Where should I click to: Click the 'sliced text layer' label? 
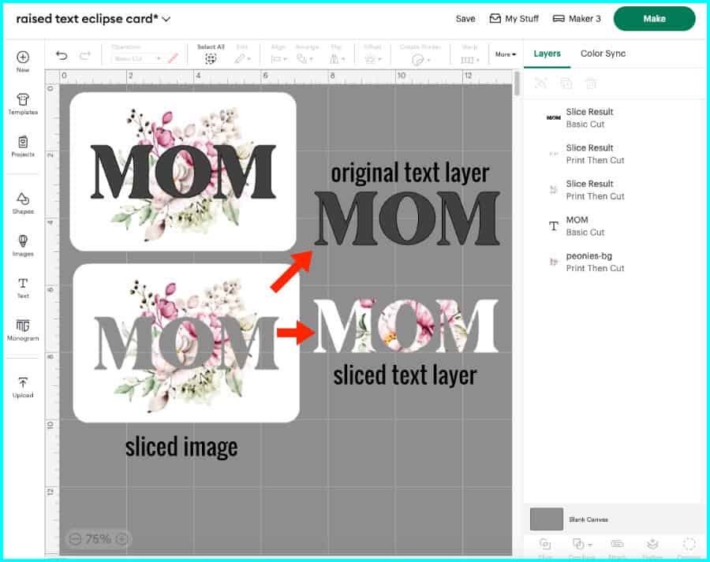coord(405,375)
